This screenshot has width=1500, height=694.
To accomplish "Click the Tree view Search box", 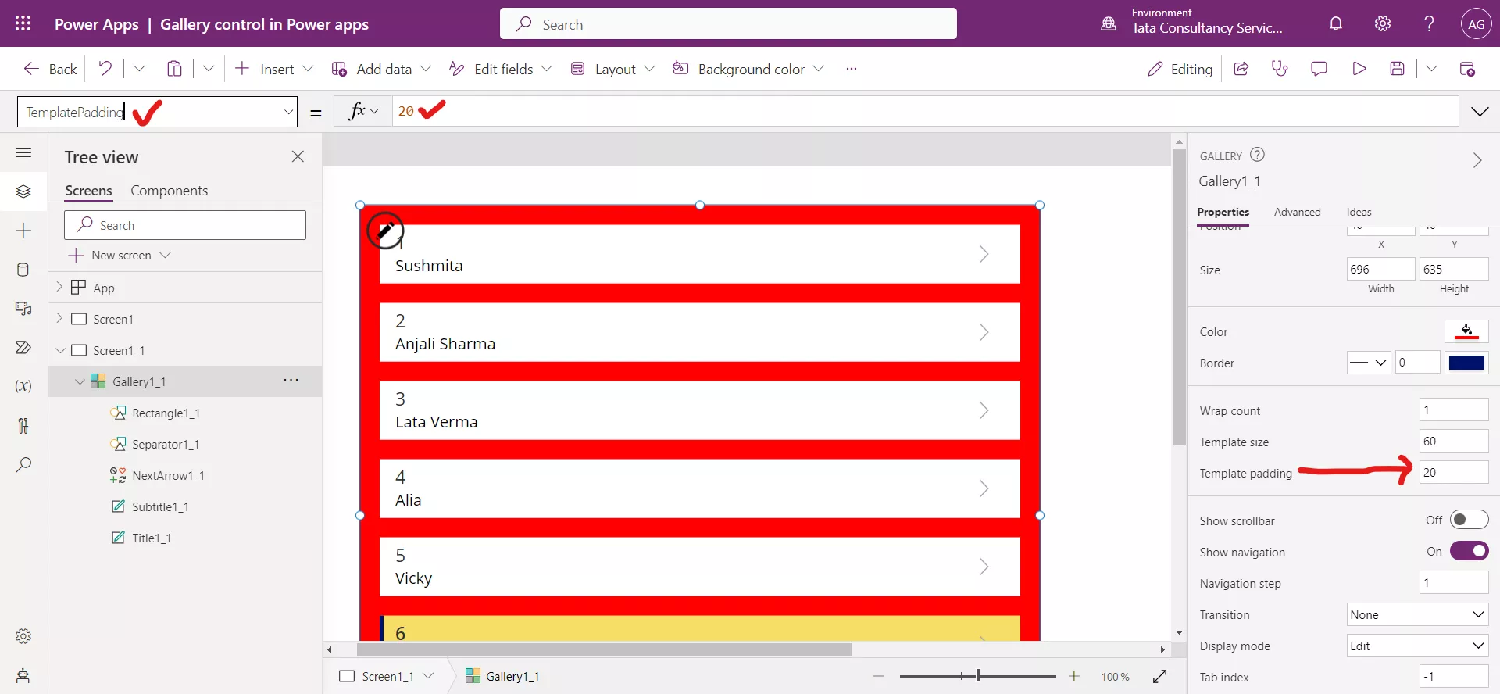I will [185, 225].
